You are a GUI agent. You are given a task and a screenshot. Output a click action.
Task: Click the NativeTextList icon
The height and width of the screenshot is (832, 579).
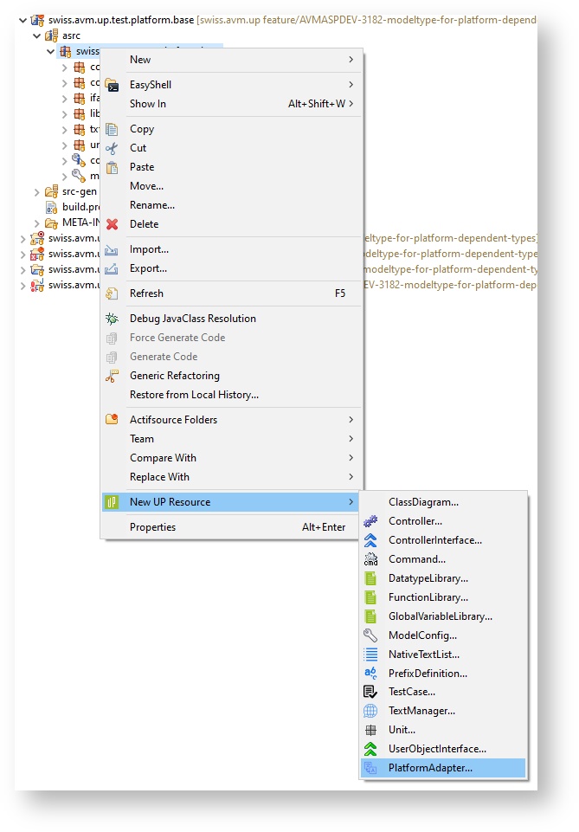[x=370, y=655]
